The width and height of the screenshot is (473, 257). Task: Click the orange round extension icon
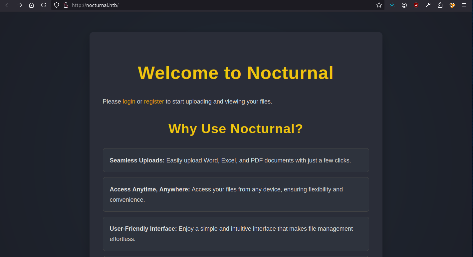pos(452,5)
